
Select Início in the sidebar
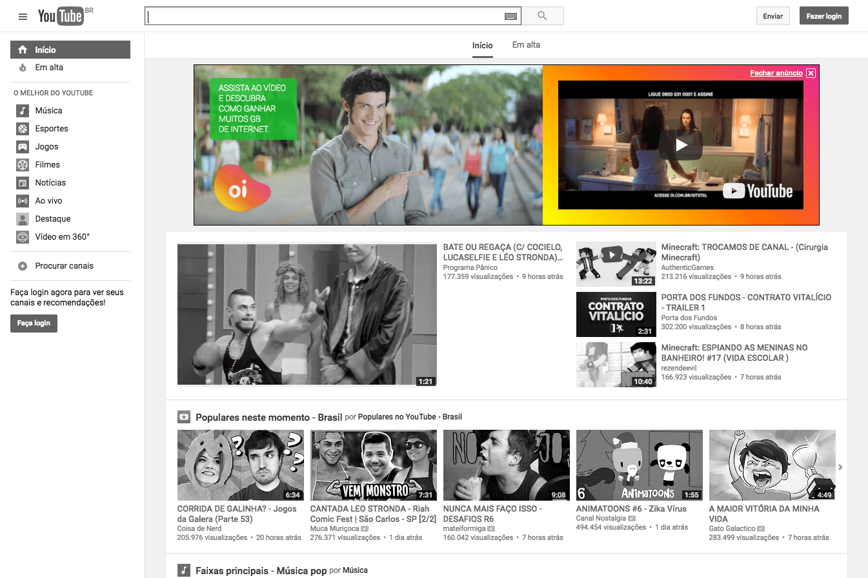click(x=70, y=50)
